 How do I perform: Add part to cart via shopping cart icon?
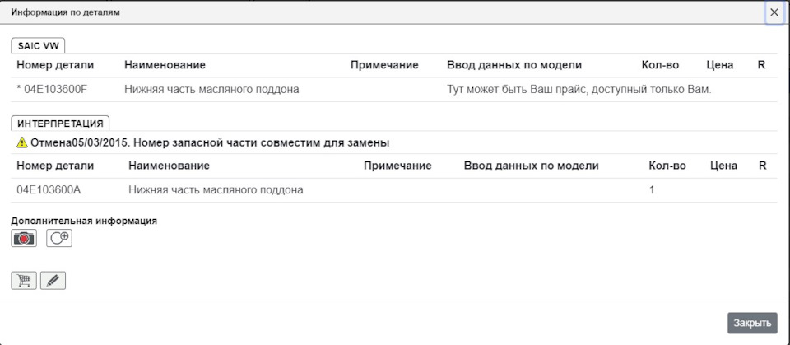coord(24,281)
